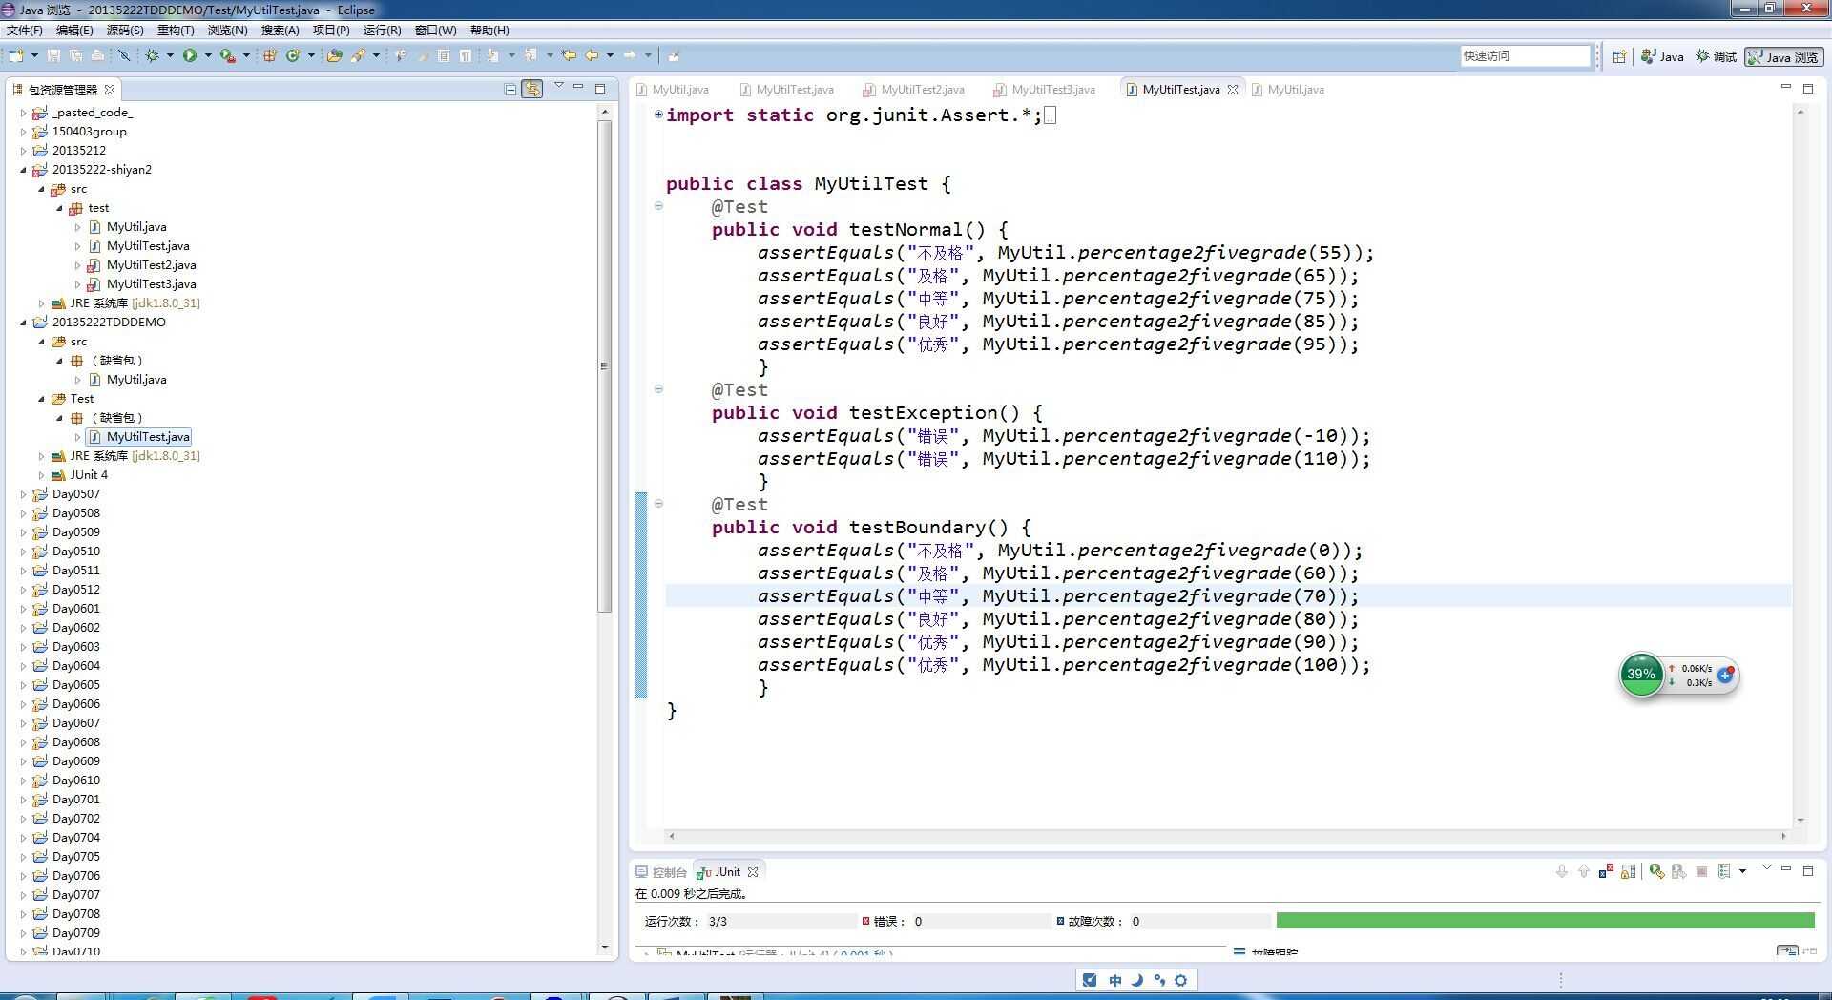The height and width of the screenshot is (1000, 1832).
Task: Click the network speed widget showing 39%
Action: (x=1641, y=675)
